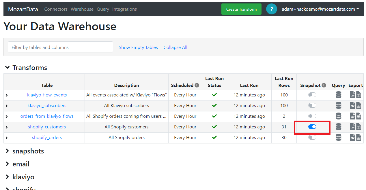The image size is (366, 190).
Task: Click '12 minutes ago' in klaviyo_subscribers row
Action: pos(249,106)
